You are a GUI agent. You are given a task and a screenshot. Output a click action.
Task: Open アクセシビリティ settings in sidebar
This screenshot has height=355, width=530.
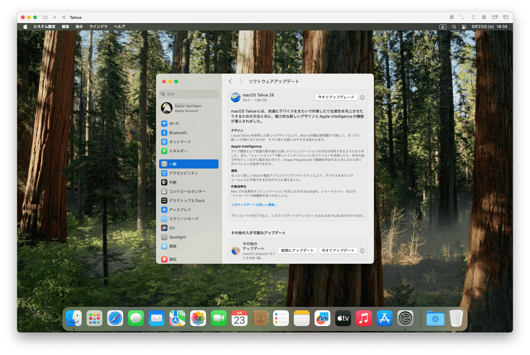tap(189, 173)
